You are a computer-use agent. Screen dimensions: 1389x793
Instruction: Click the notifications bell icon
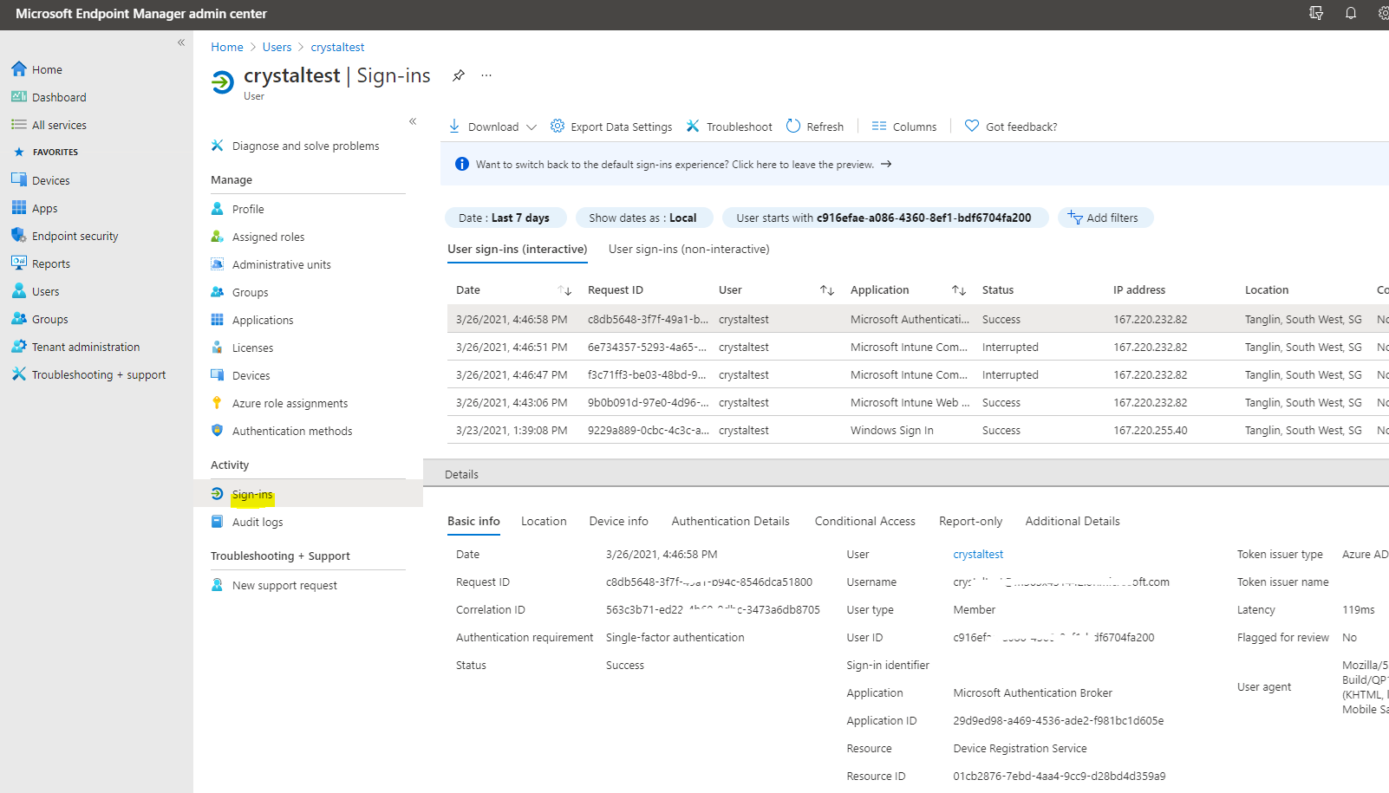click(1351, 13)
